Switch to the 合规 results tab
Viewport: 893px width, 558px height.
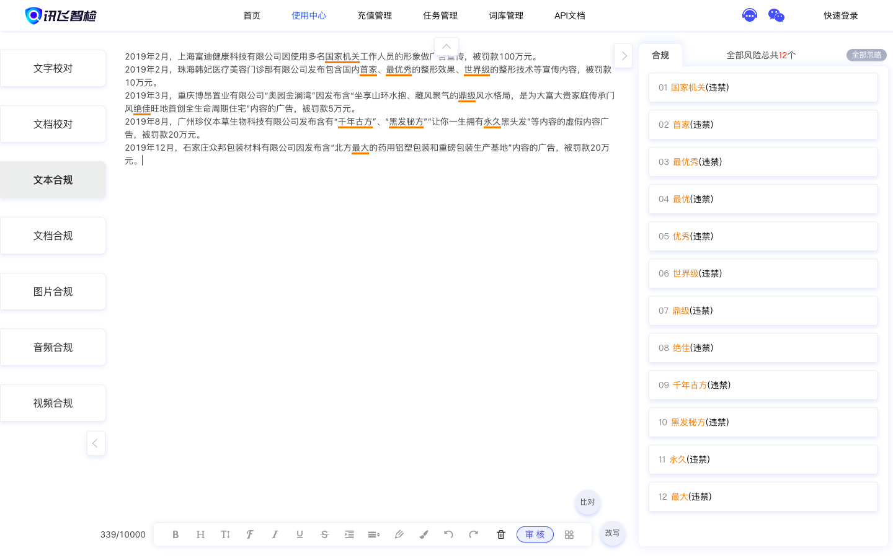(660, 55)
